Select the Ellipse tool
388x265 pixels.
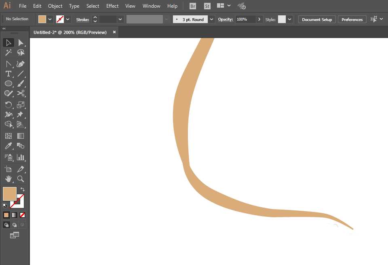coord(8,83)
